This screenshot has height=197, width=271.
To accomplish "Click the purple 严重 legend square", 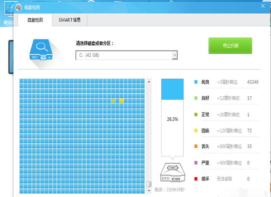I will (196, 163).
